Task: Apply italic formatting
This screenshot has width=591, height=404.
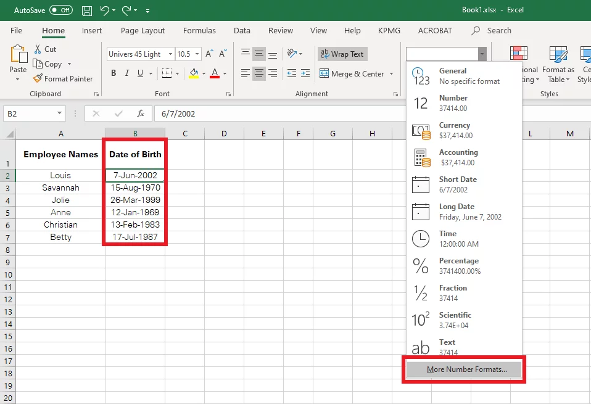Action: click(x=126, y=73)
